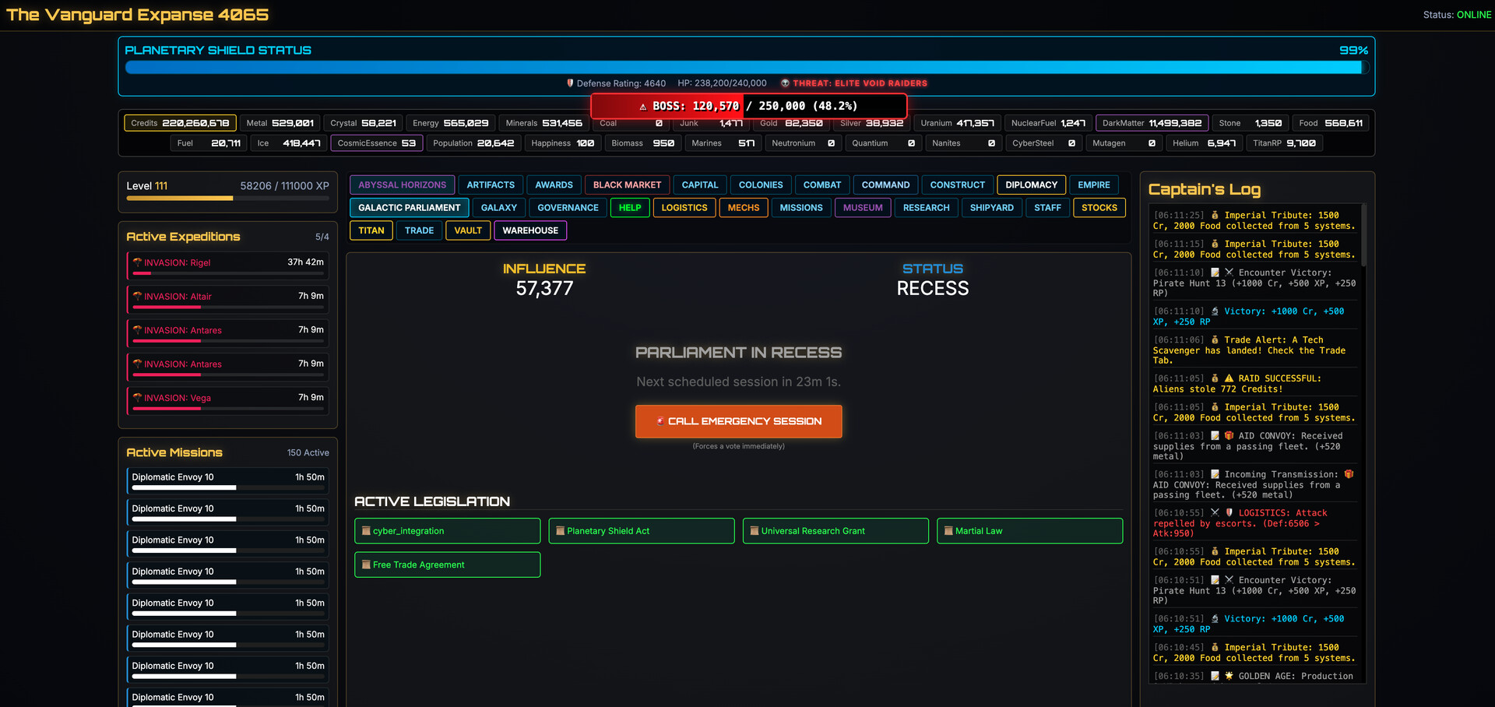Screen dimensions: 1495x707
Task: Open the DIPLOMACY tab
Action: pos(1031,185)
